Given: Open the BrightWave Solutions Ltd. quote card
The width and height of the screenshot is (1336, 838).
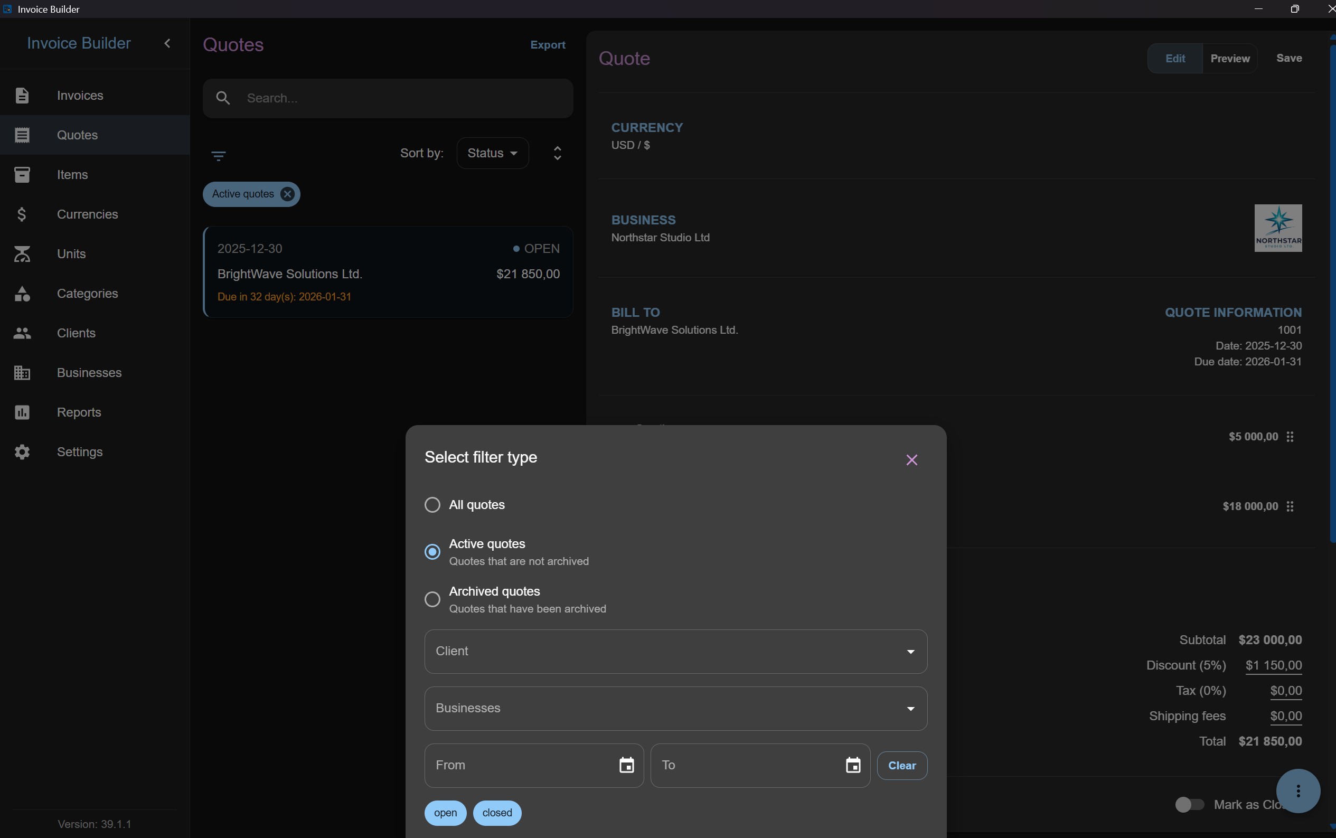Looking at the screenshot, I should 388,272.
